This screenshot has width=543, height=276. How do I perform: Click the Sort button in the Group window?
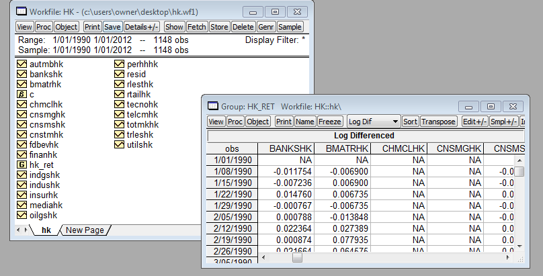click(410, 122)
